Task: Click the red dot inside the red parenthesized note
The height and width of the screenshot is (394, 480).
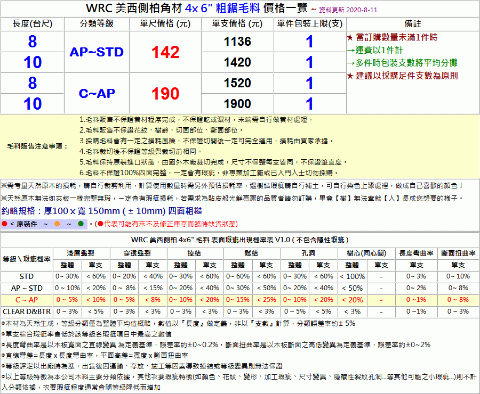Action: coord(100,224)
